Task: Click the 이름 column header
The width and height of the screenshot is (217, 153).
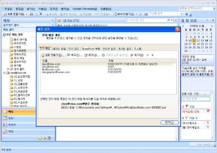Action: tap(74, 61)
